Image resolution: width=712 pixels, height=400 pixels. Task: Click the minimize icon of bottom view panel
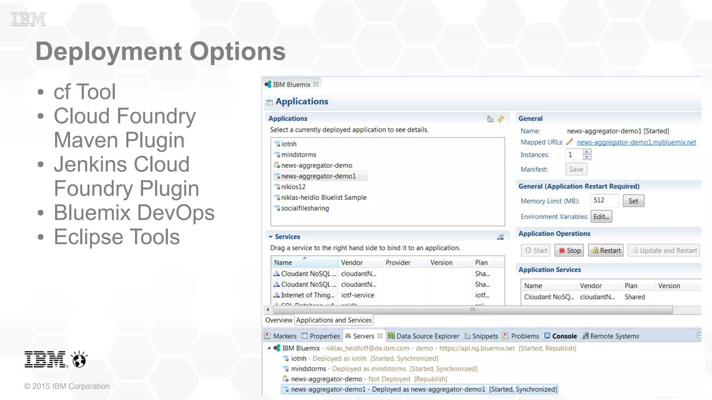pos(699,335)
